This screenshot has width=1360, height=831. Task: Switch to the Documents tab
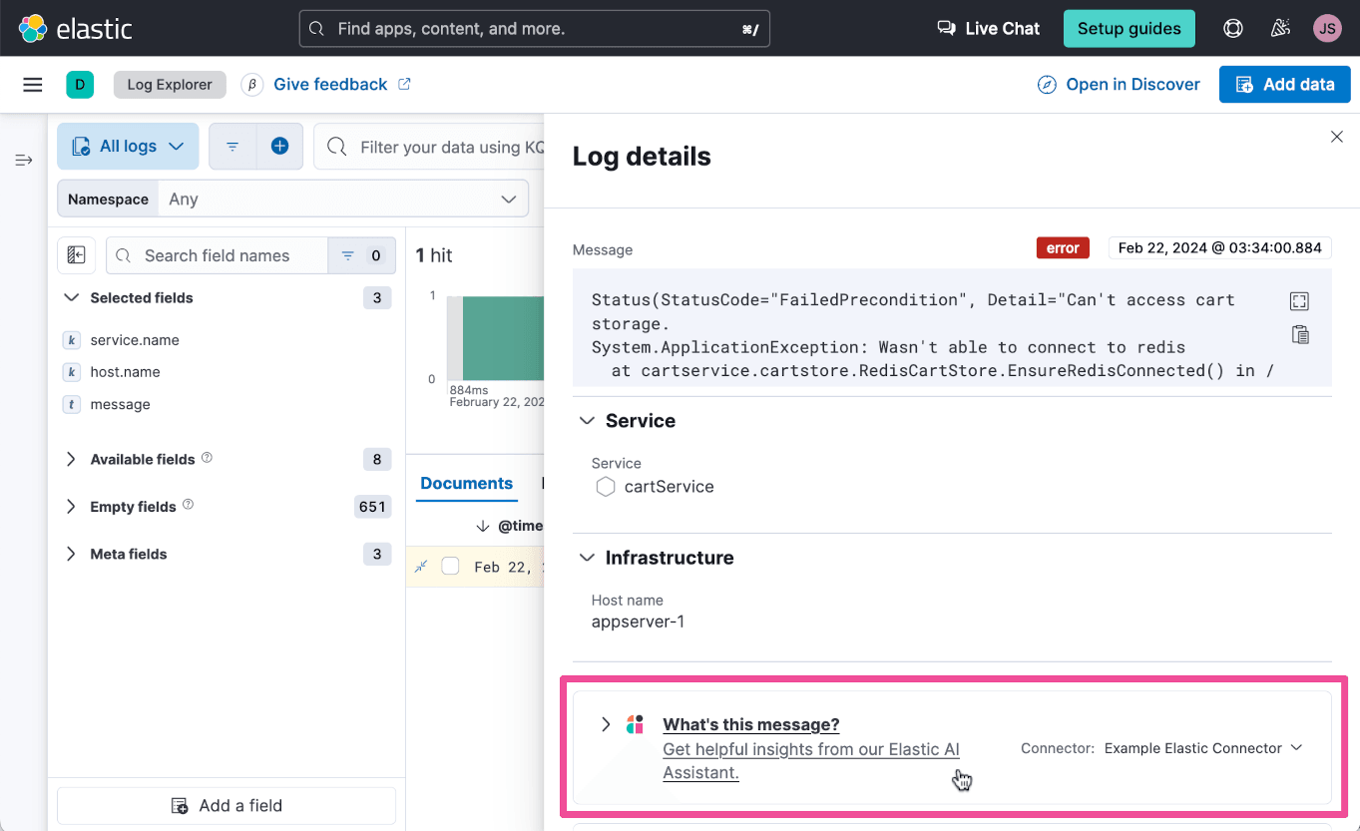(466, 484)
